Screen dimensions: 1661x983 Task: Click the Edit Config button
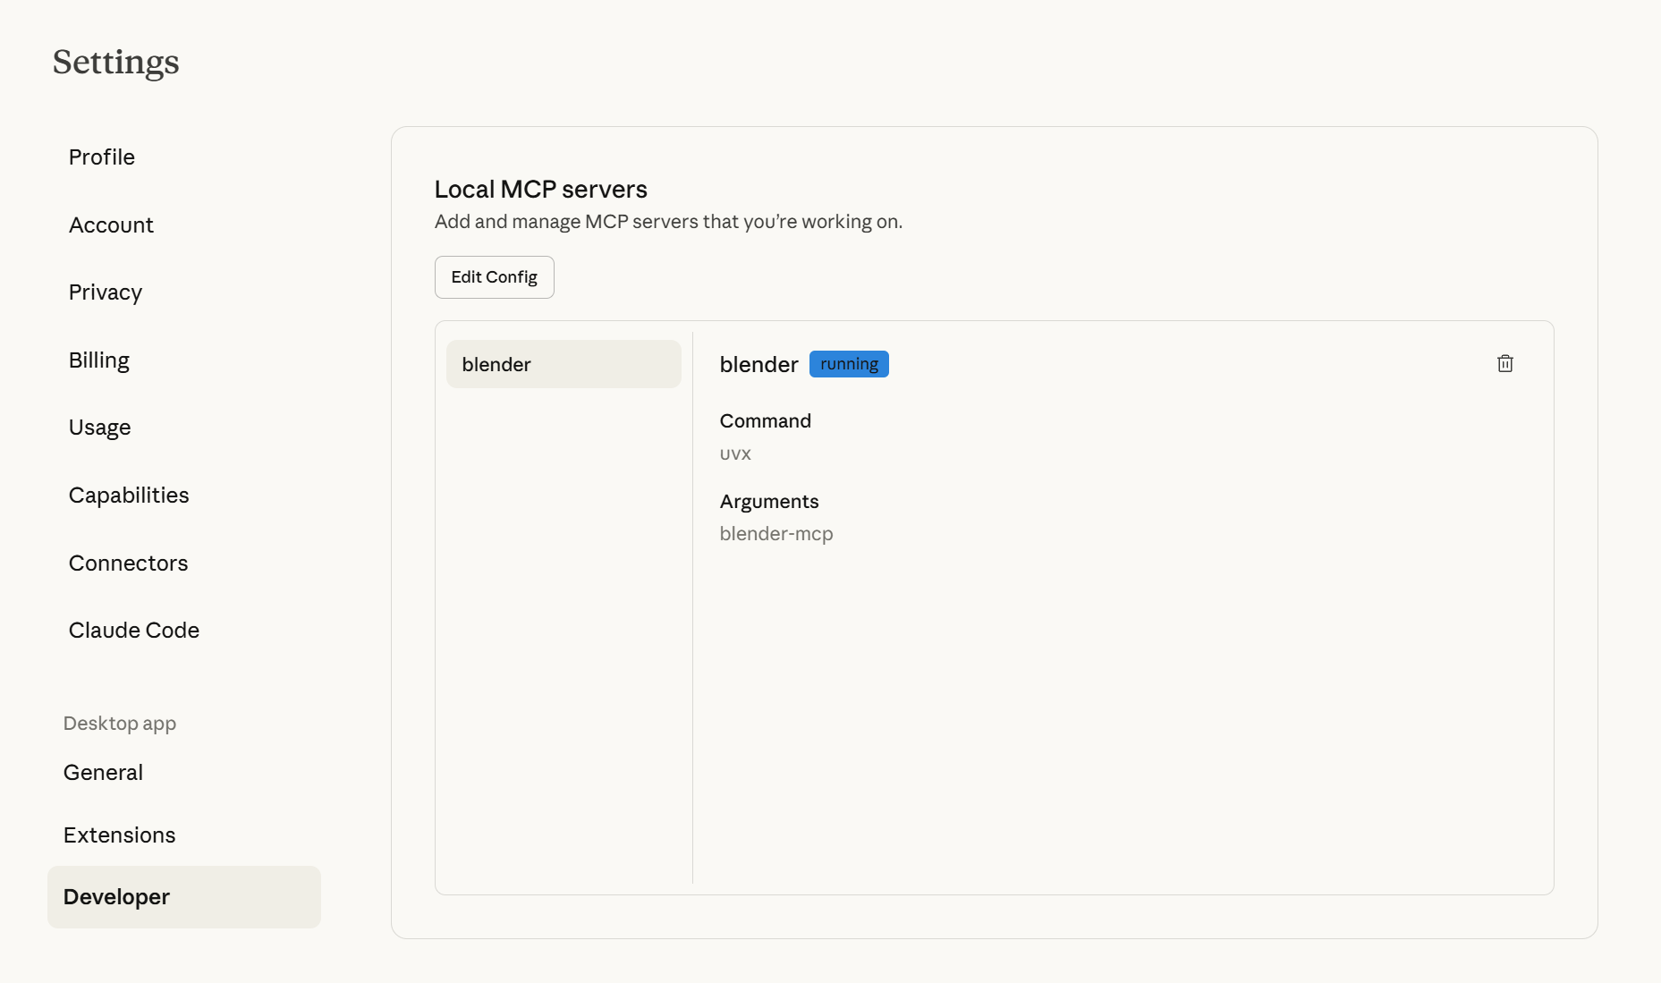click(494, 277)
